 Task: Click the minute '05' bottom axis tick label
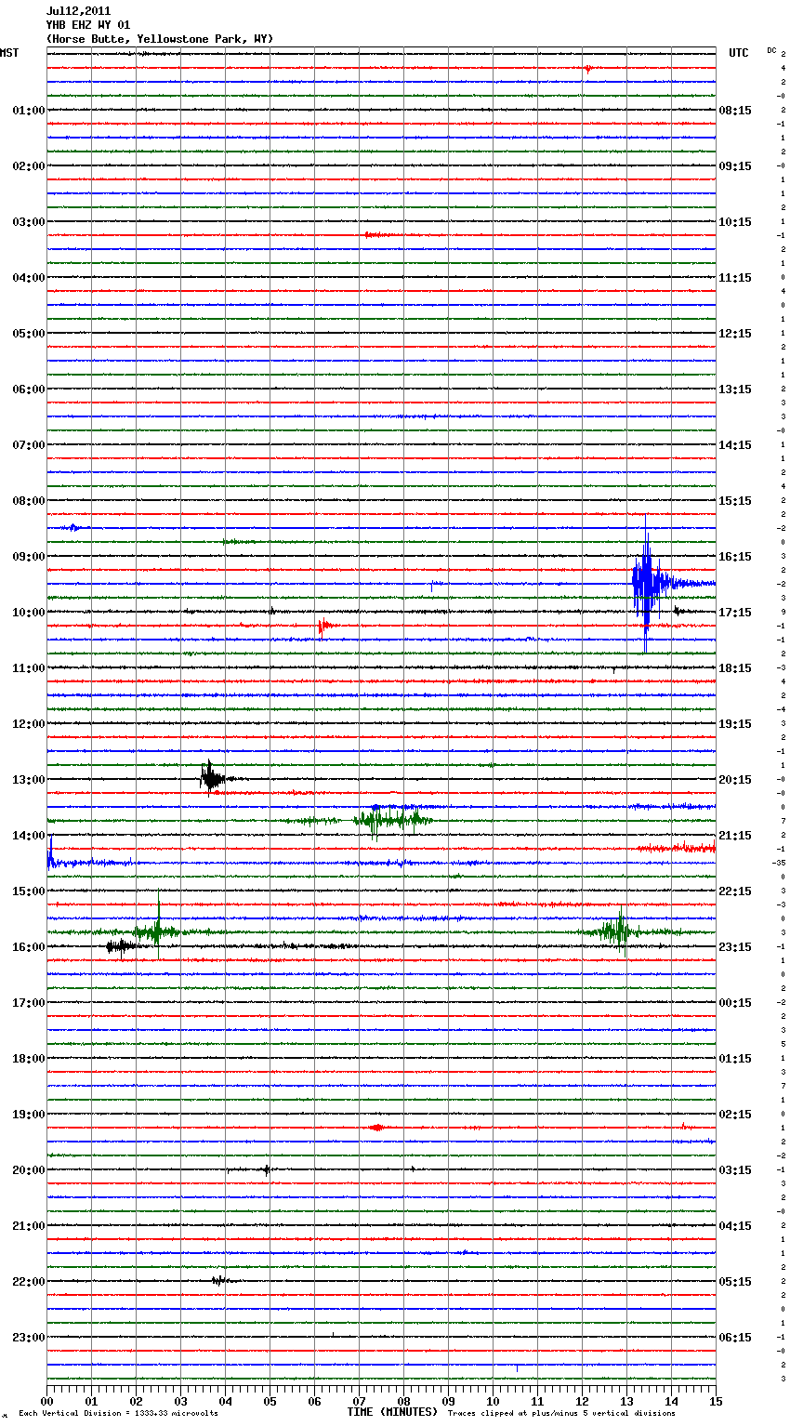(x=270, y=1401)
